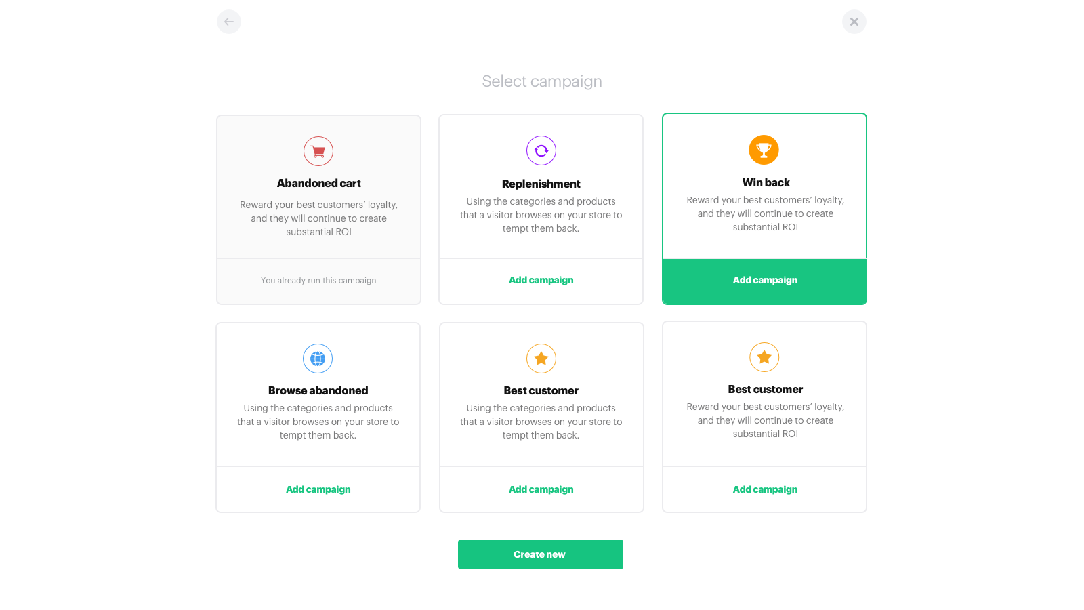The width and height of the screenshot is (1084, 610).
Task: Click star icon on loyalty-rewarding Best customer card
Action: 764,357
